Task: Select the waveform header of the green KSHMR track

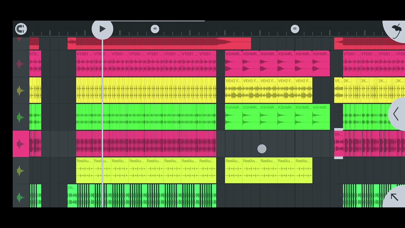Action: click(x=21, y=117)
